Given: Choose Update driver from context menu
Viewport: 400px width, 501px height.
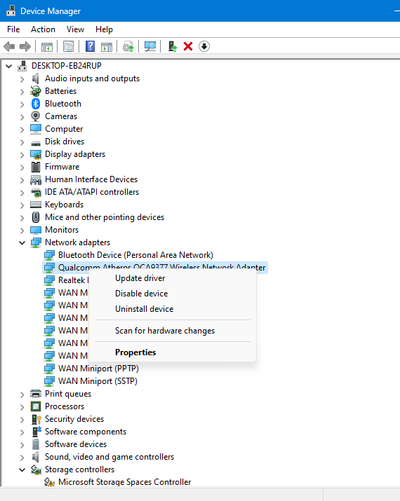Looking at the screenshot, I should (172, 278).
